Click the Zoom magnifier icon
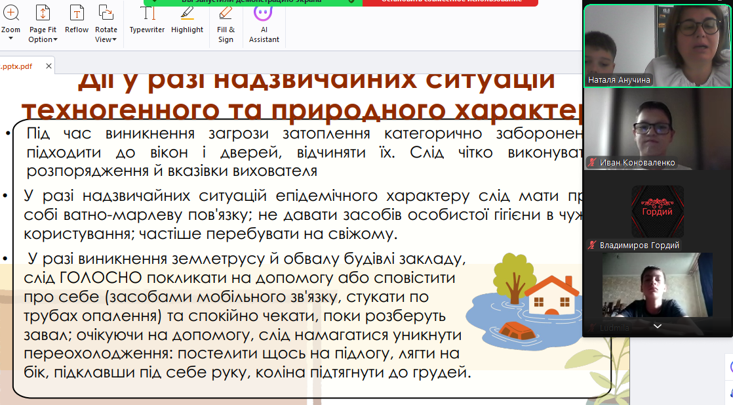 [x=10, y=12]
